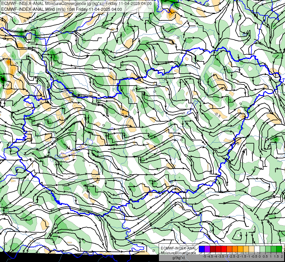Click the '-2.5' legend tick label

(x=232, y=256)
